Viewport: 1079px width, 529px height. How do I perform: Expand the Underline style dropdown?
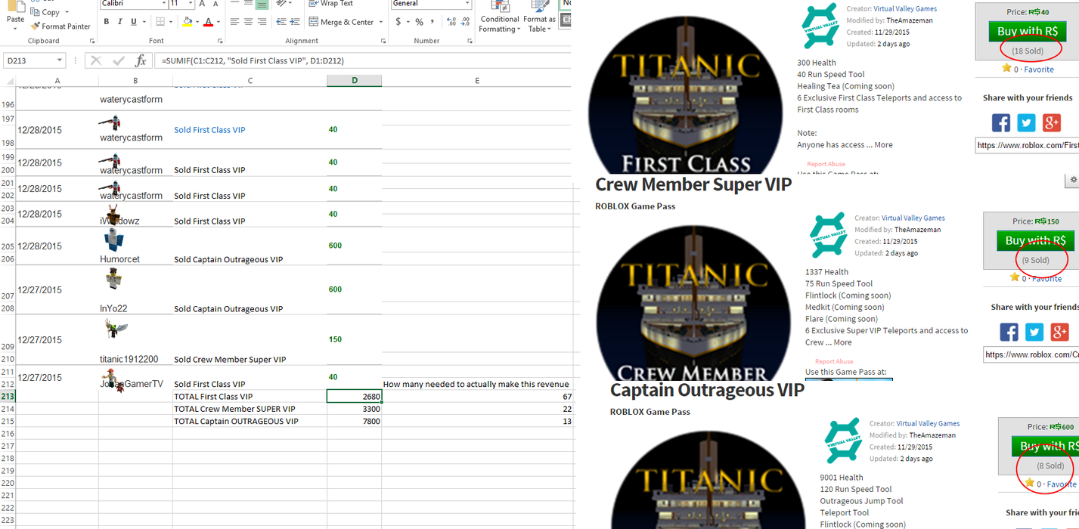point(144,22)
